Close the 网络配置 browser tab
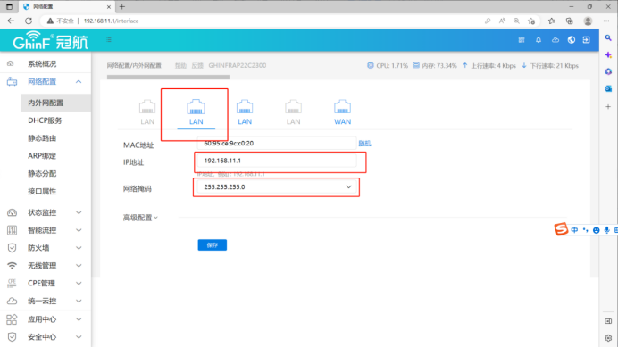The height and width of the screenshot is (347, 618). (109, 7)
